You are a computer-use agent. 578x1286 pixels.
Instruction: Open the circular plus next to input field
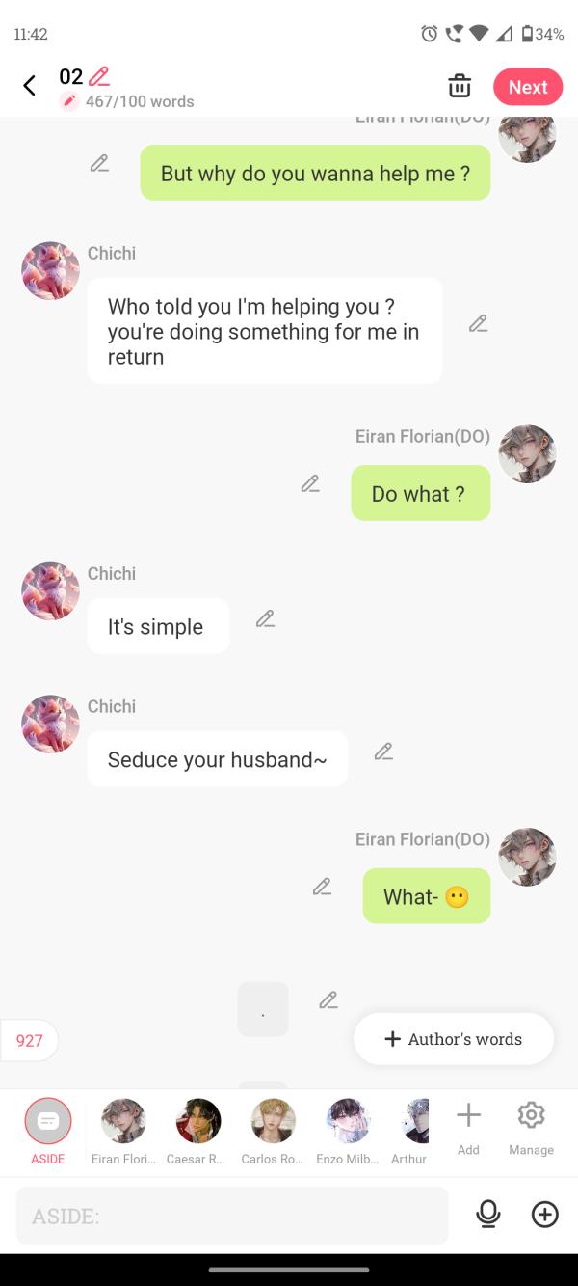click(544, 1215)
